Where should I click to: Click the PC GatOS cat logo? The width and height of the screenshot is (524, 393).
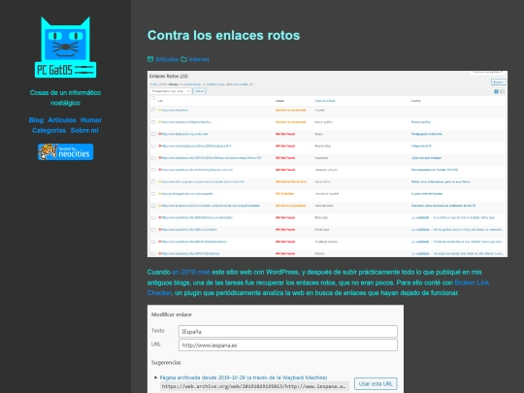coord(66,48)
